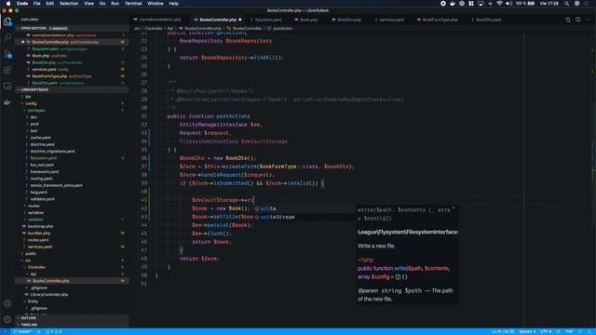Split the editor to the right
This screenshot has width=596, height=335.
pos(577,20)
